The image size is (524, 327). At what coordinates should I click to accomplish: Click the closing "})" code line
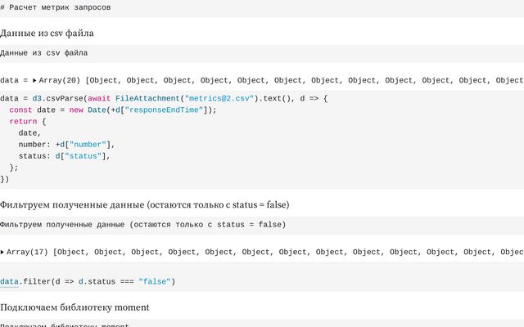[5, 179]
